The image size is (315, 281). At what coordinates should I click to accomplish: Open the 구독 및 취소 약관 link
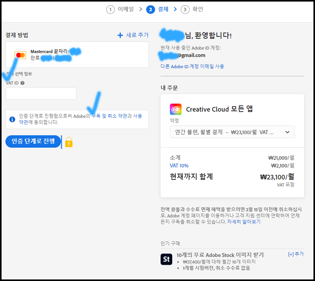coord(109,116)
